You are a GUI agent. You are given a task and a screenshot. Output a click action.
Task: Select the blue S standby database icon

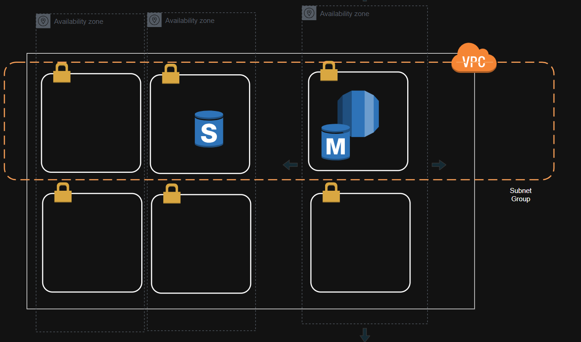click(x=209, y=129)
